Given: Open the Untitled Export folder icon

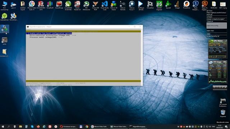Looking at the screenshot, I should pyautogui.click(x=23, y=6).
